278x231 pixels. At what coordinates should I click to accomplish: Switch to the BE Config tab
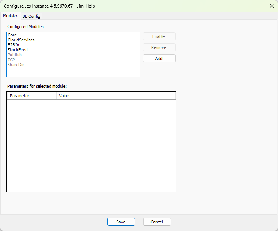31,16
